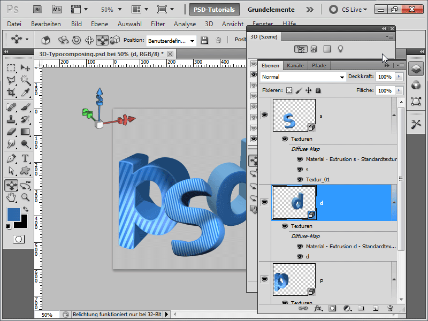Select the d layer thumbnail

[x=294, y=202]
